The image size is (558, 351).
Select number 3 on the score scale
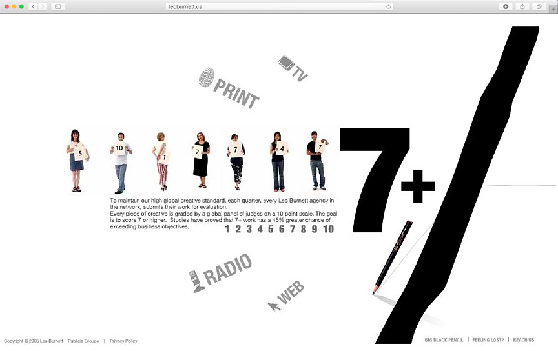249,229
